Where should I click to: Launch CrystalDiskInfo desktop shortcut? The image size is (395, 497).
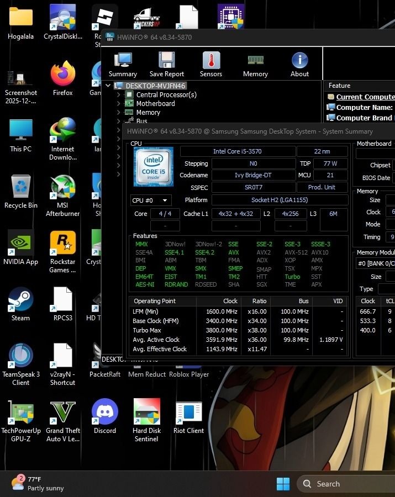pyautogui.click(x=63, y=22)
